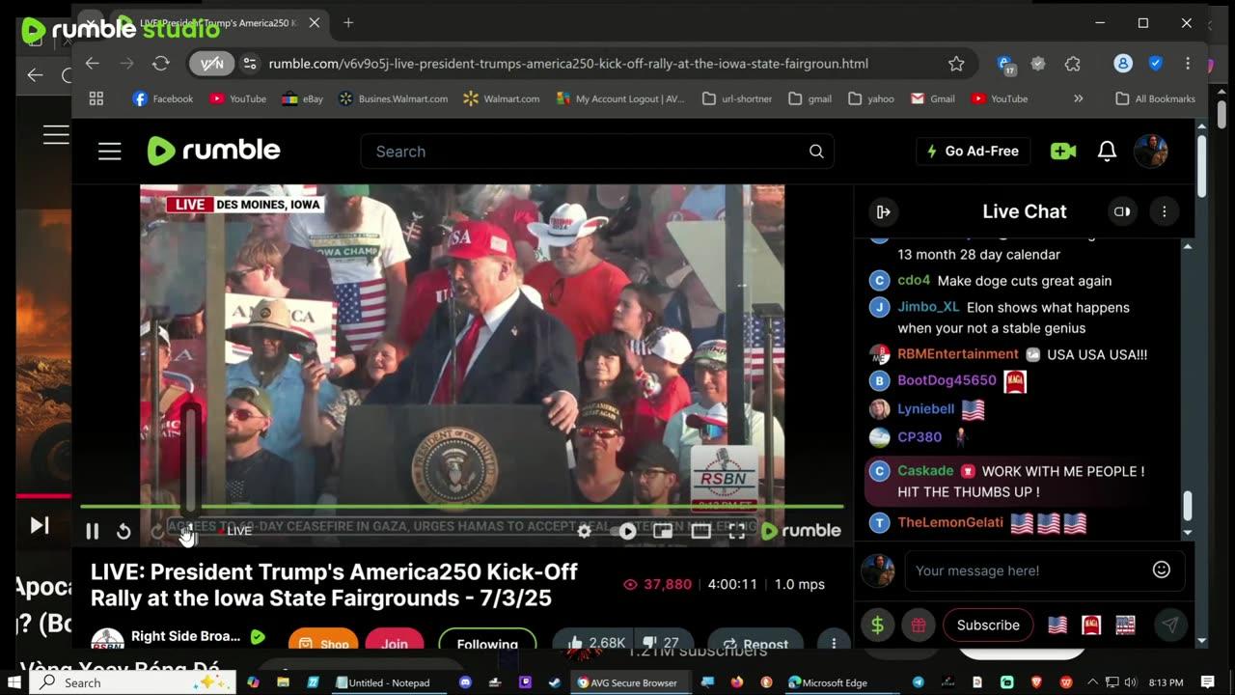Collapse the Live Chat panel with arrow icon
1235x695 pixels.
coord(883,211)
